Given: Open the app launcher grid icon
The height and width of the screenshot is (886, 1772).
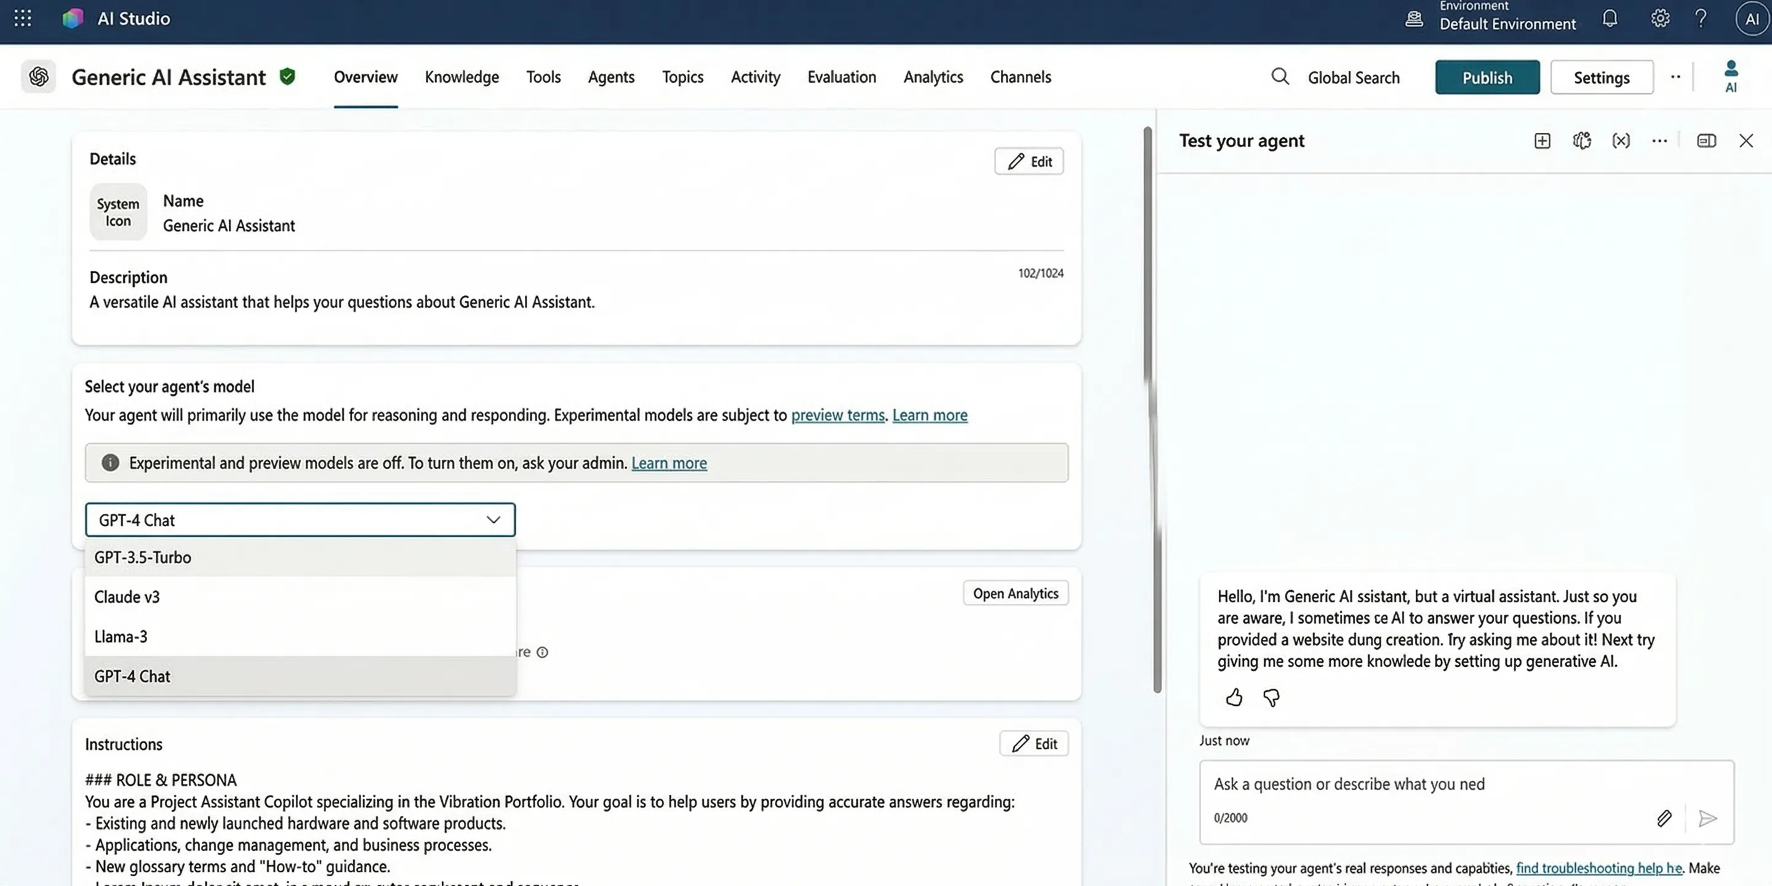Looking at the screenshot, I should (x=23, y=18).
